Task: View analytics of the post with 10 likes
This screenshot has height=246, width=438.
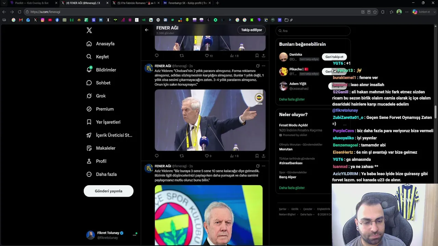Action: [234, 55]
